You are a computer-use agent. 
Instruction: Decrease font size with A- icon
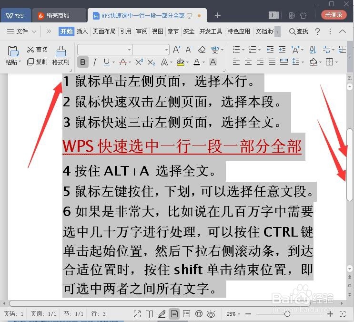click(189, 50)
